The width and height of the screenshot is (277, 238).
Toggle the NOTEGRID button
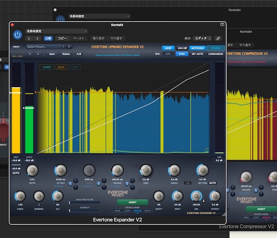(197, 48)
